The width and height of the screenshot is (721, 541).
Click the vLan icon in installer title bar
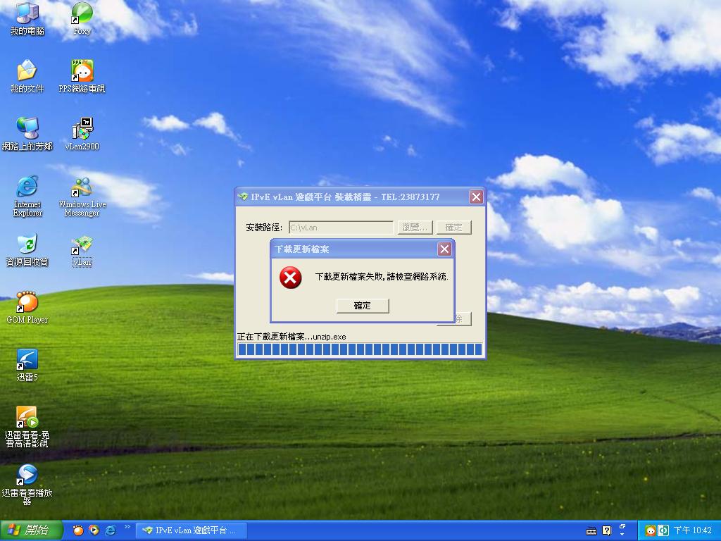click(x=243, y=197)
